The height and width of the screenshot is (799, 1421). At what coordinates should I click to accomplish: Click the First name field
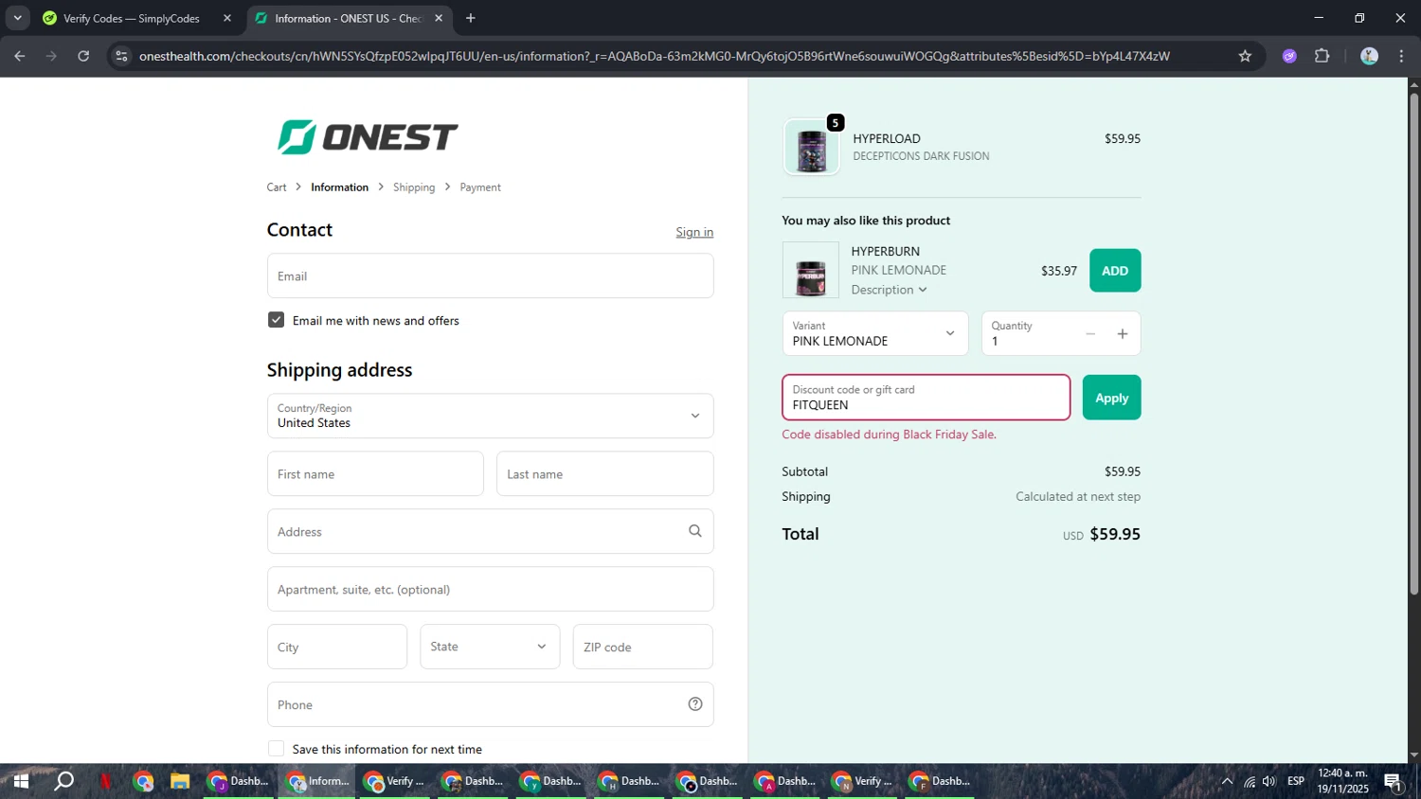pyautogui.click(x=375, y=473)
